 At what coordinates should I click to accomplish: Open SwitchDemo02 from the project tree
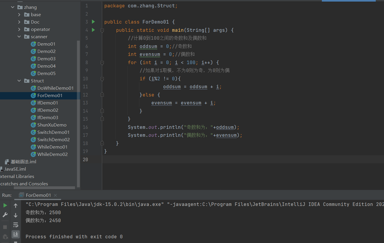click(54, 140)
